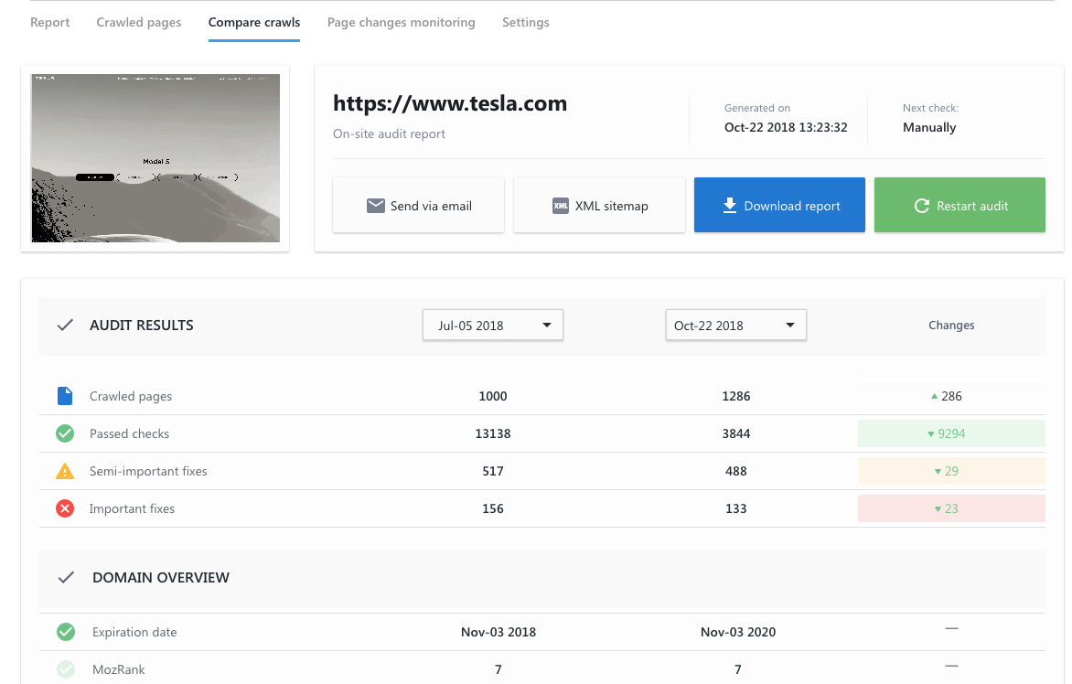
Task: Click the envelope icon on Send via email
Action: 375,206
